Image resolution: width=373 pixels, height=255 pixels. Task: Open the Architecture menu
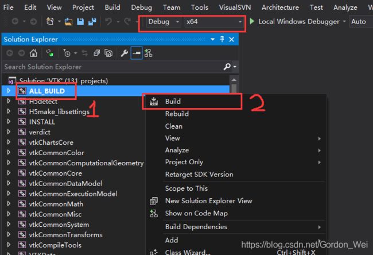280,7
